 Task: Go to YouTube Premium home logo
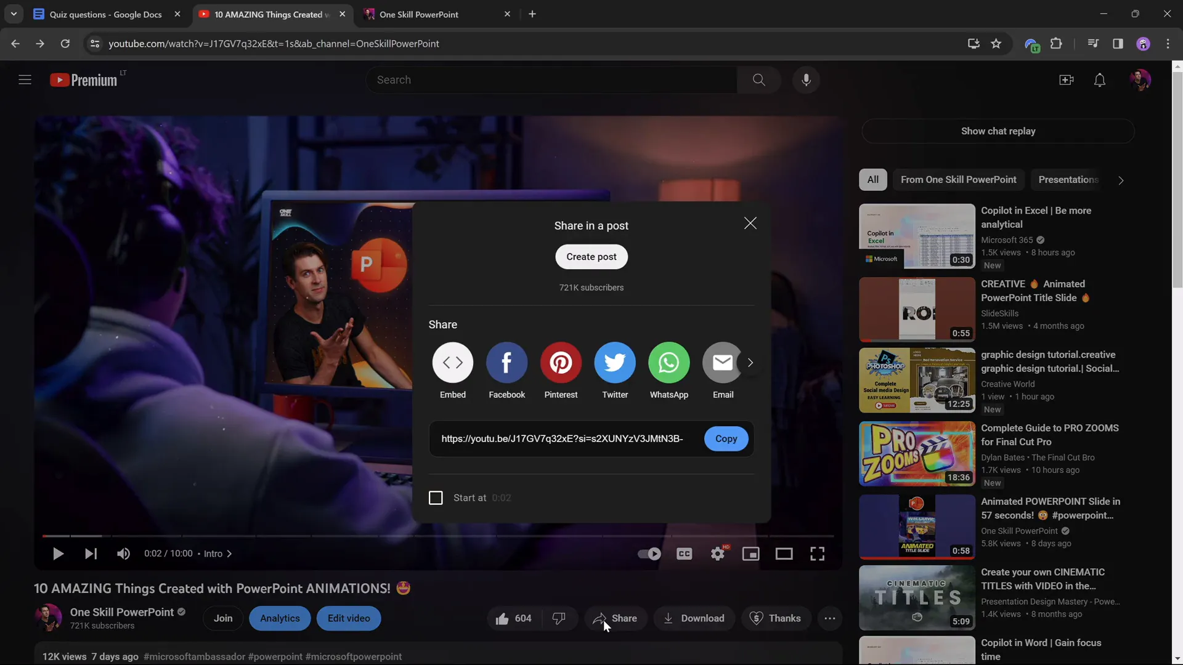click(x=84, y=80)
